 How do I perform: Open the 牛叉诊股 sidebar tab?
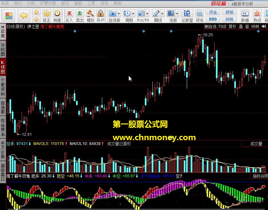[x=3, y=150]
